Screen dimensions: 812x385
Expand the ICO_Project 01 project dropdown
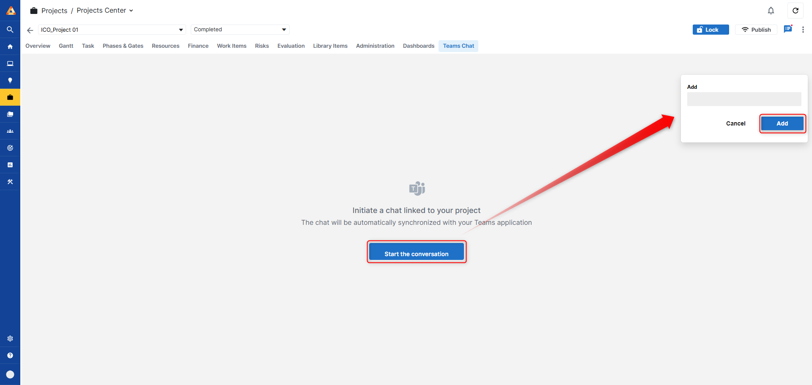click(181, 30)
